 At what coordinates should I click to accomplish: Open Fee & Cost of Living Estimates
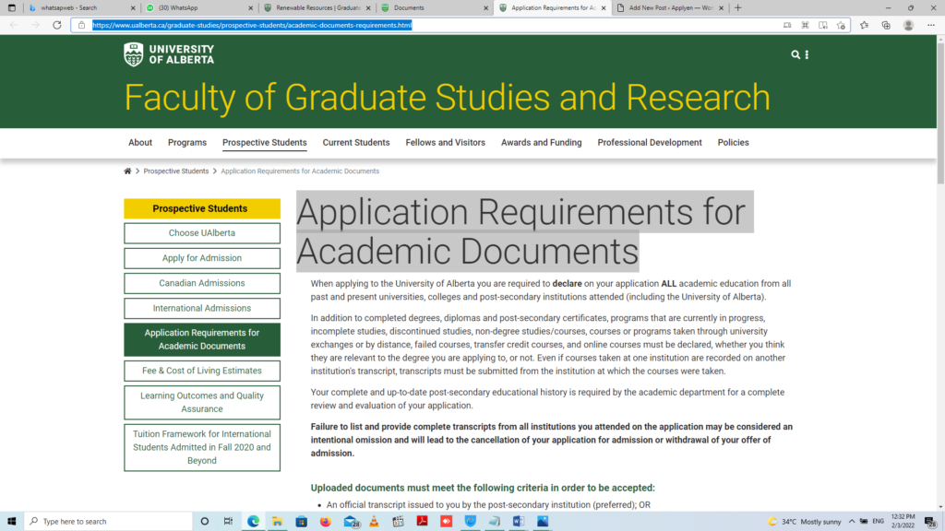(x=202, y=371)
